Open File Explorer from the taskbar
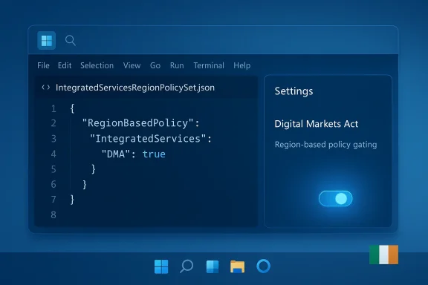Screen dimensions: 428x285 238,266
